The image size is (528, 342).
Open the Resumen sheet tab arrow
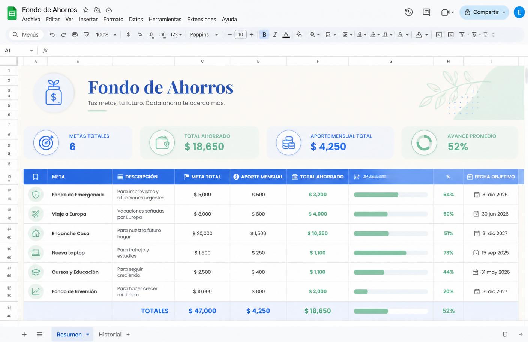[x=88, y=334]
